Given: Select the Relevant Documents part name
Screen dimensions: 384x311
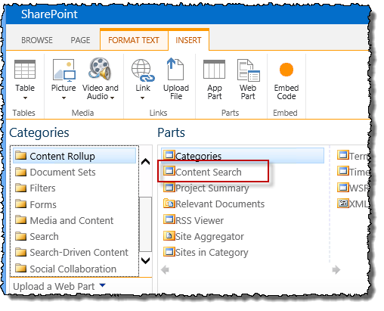Looking at the screenshot, I should point(220,204).
